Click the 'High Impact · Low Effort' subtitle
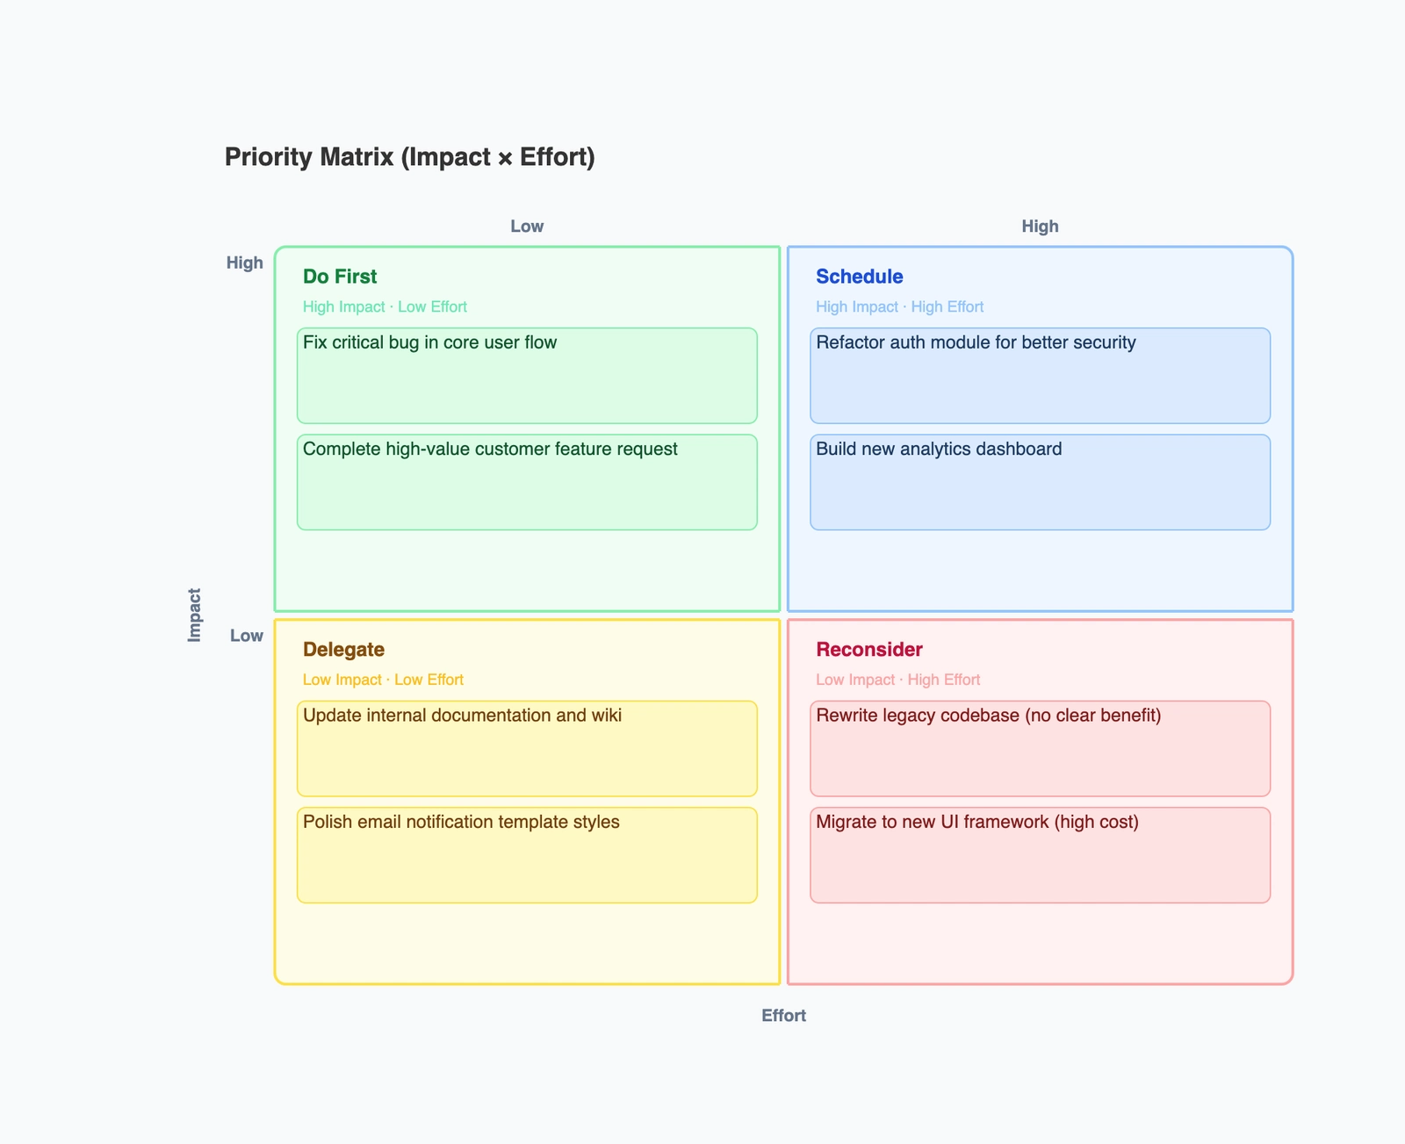1405x1144 pixels. click(x=385, y=306)
